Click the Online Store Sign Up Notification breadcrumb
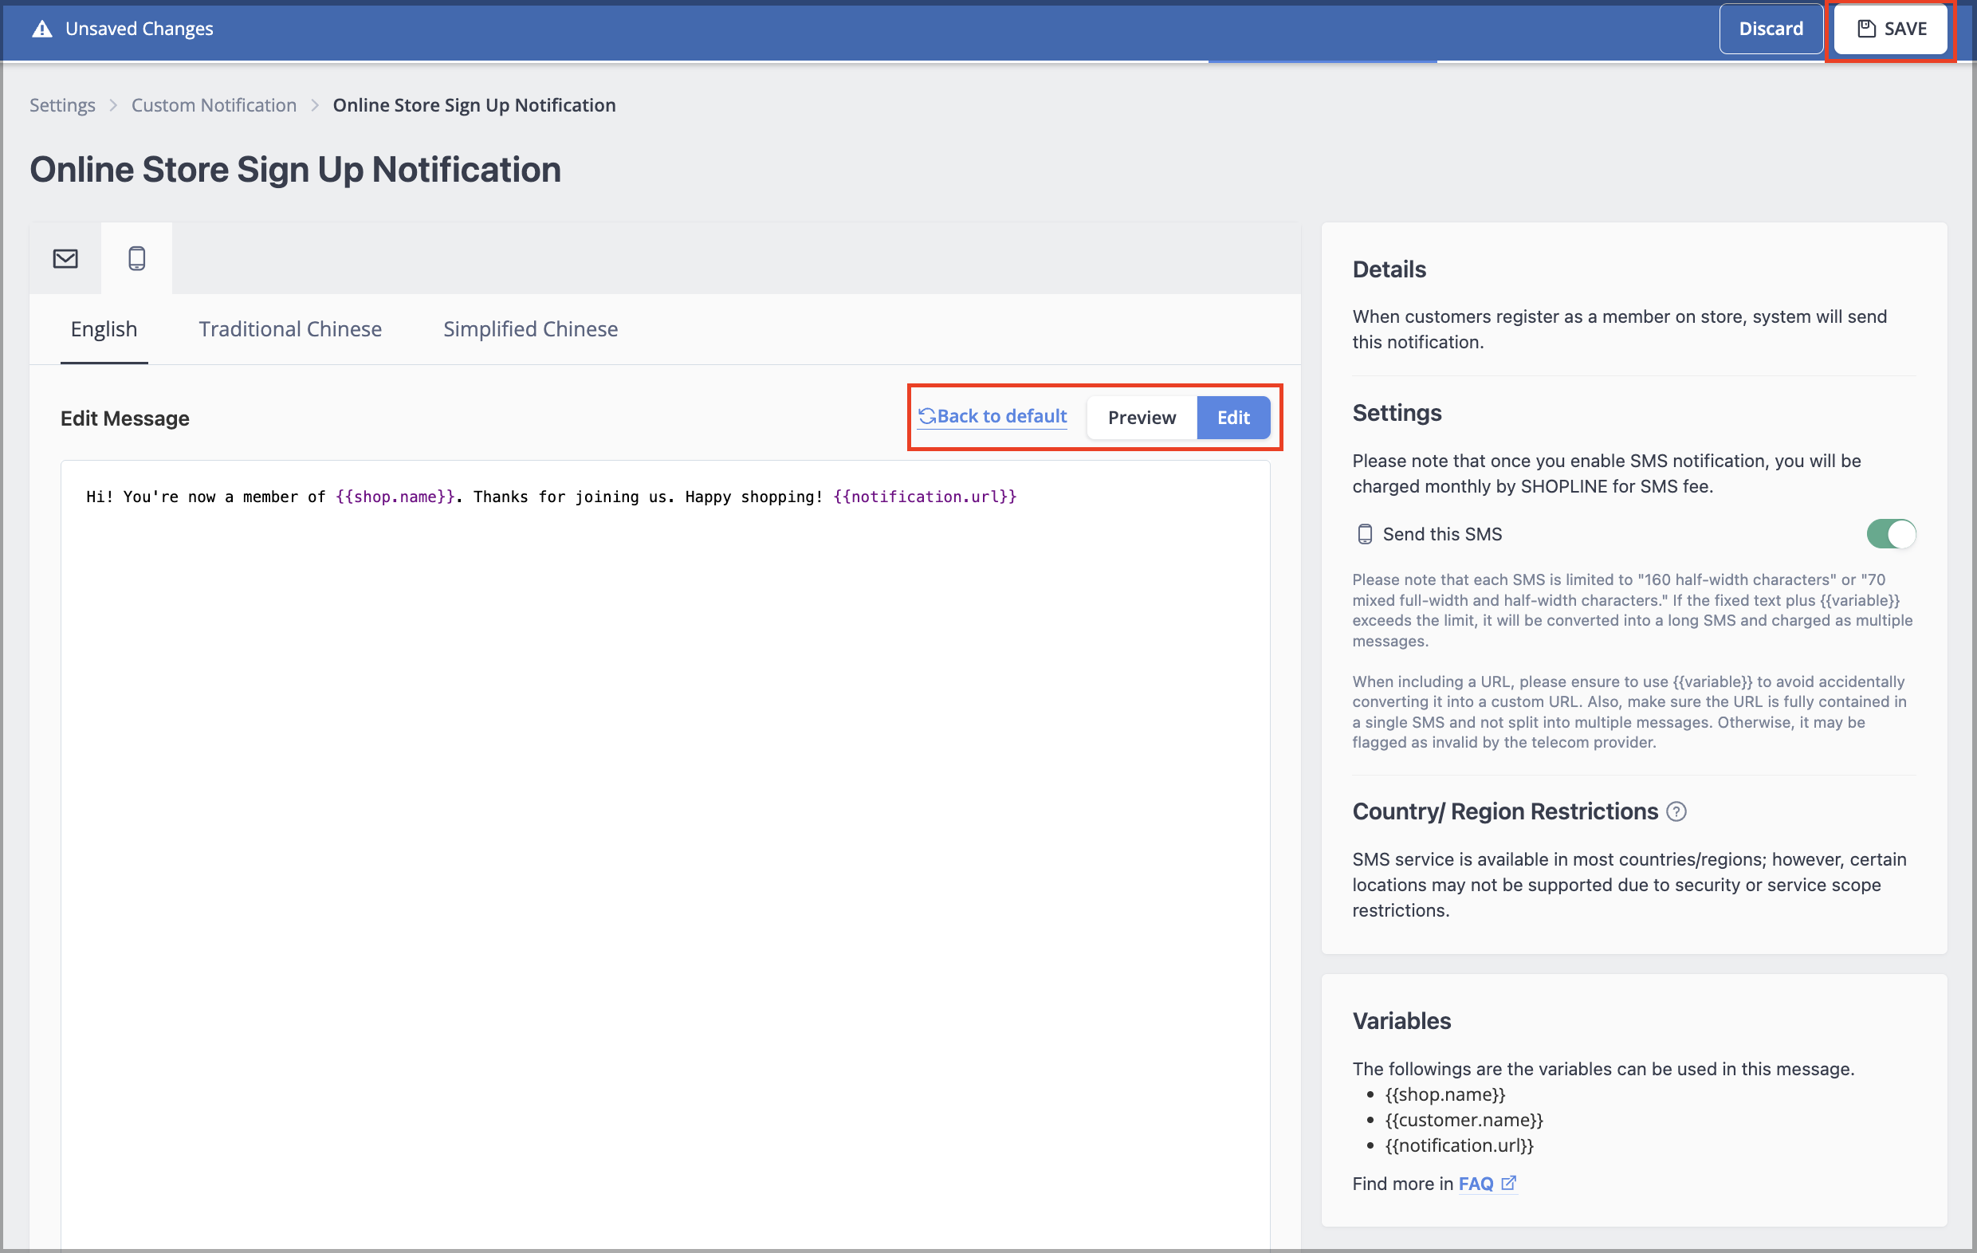1977x1253 pixels. [x=474, y=105]
